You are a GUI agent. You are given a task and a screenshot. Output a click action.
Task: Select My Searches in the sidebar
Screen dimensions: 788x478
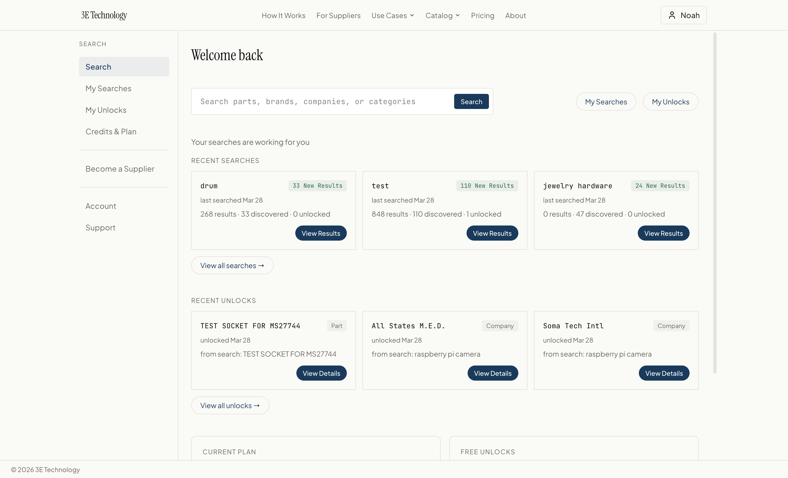click(108, 88)
